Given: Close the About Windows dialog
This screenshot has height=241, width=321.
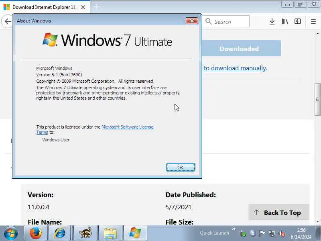Looking at the screenshot, I should click(x=192, y=21).
